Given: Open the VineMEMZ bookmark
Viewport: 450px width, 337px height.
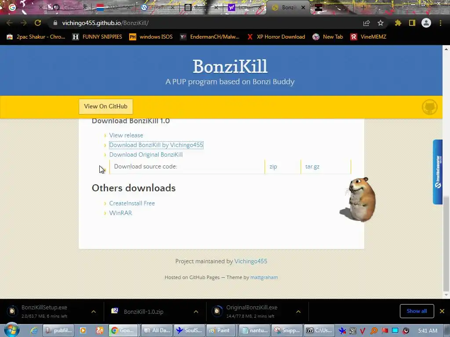Looking at the screenshot, I should point(368,37).
